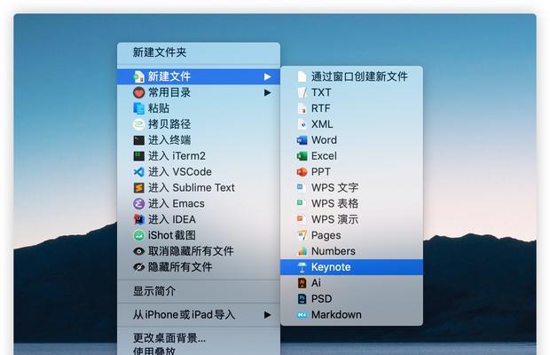Click the WPS 表格 spreadsheet icon
This screenshot has width=550, height=355.
tap(301, 203)
